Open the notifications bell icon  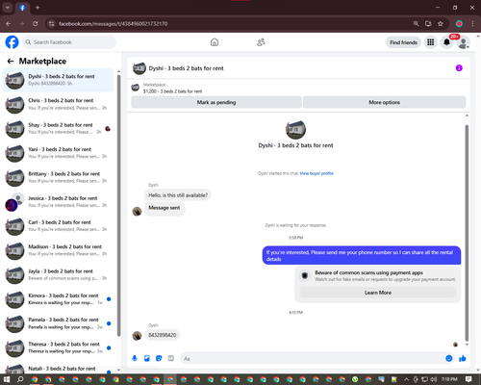(446, 42)
